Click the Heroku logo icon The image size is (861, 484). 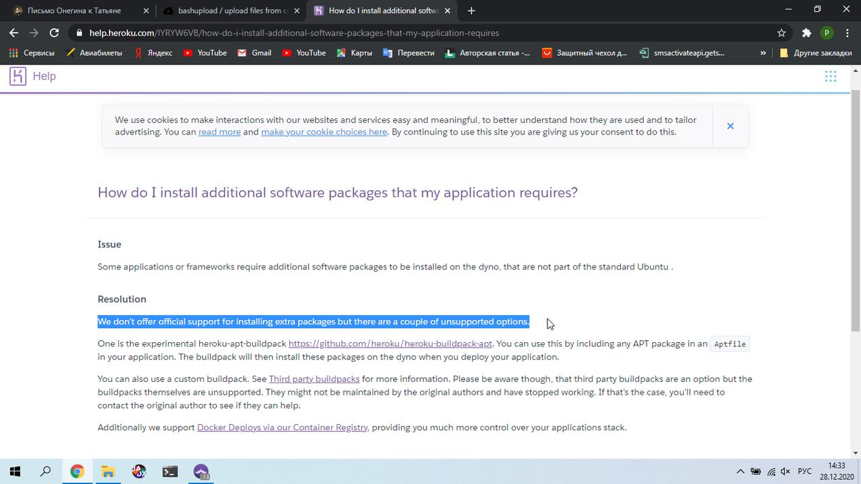(x=17, y=76)
